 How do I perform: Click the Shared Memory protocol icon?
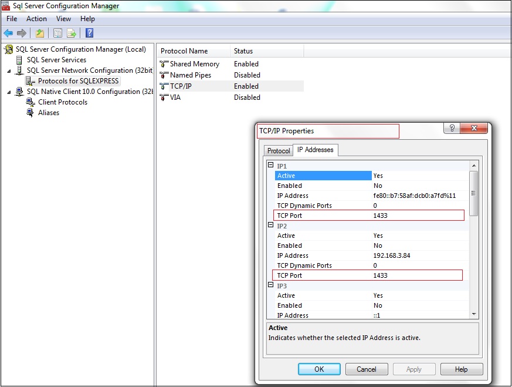(x=164, y=64)
